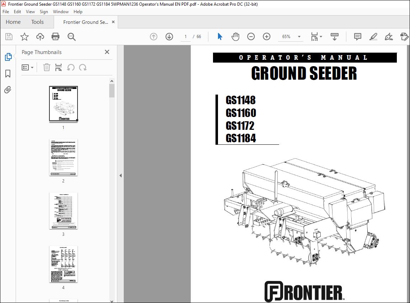Open the File menu
This screenshot has height=303, width=410.
6,12
